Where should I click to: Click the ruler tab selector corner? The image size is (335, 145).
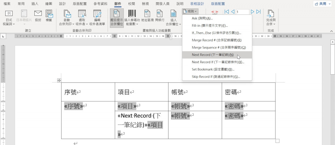pyautogui.click(x=3, y=36)
